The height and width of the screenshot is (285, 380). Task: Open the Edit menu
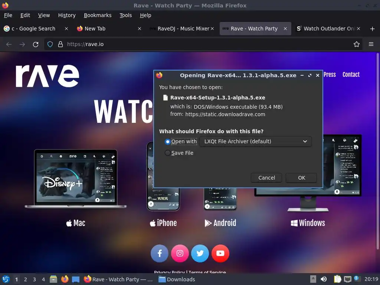point(25,15)
